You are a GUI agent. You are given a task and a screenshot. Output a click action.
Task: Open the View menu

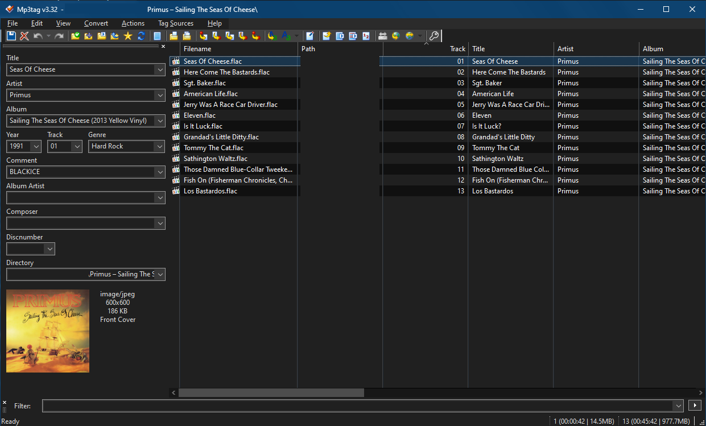[x=63, y=23]
